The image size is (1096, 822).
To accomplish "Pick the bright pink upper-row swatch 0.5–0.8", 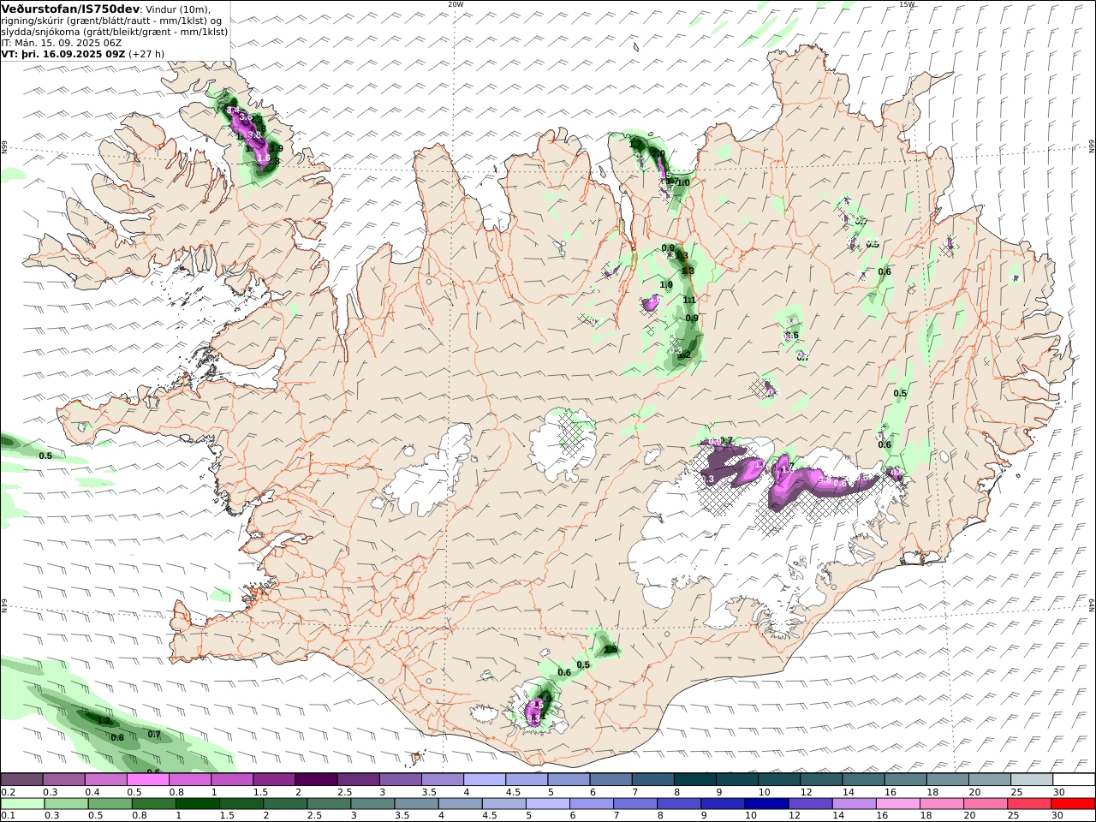I will click(x=147, y=779).
